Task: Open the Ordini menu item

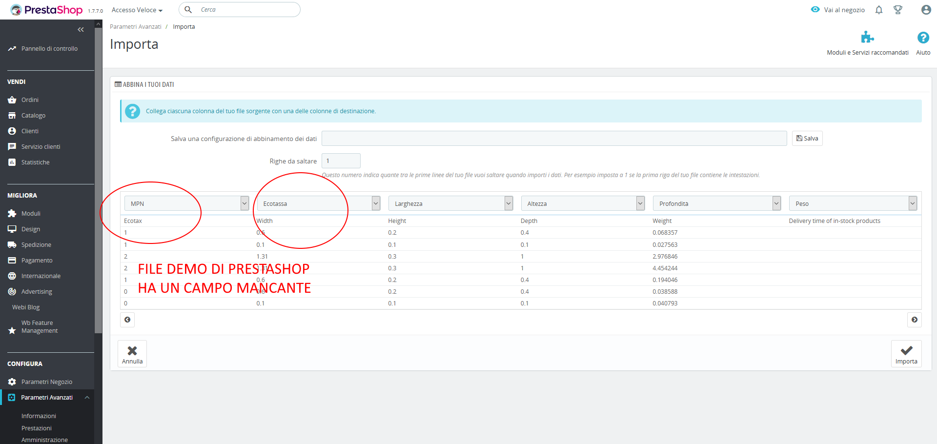Action: 30,100
